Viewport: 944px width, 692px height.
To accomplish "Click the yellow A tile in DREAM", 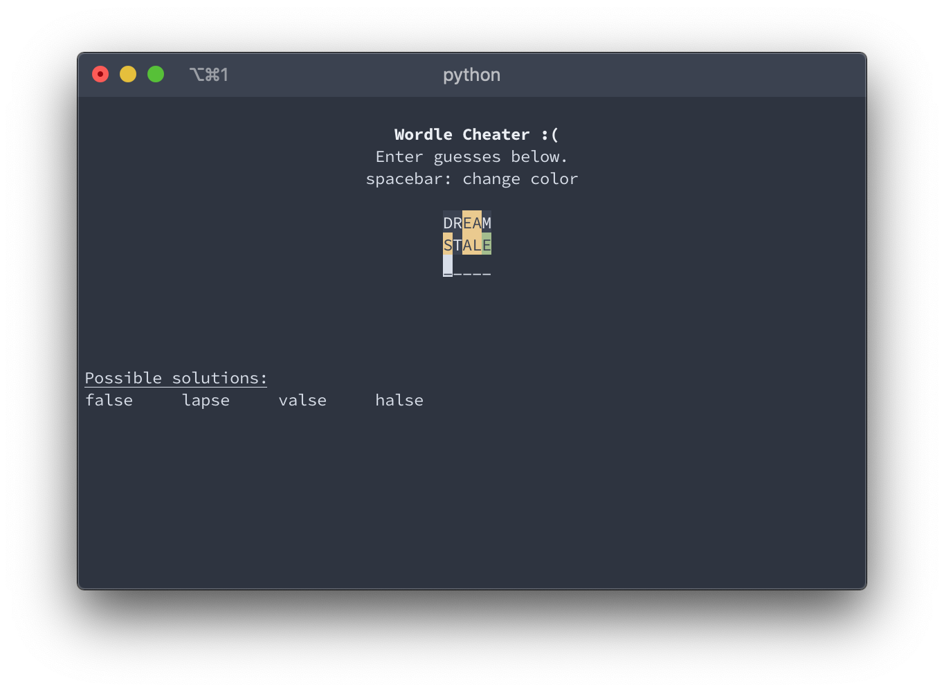I will coord(476,223).
